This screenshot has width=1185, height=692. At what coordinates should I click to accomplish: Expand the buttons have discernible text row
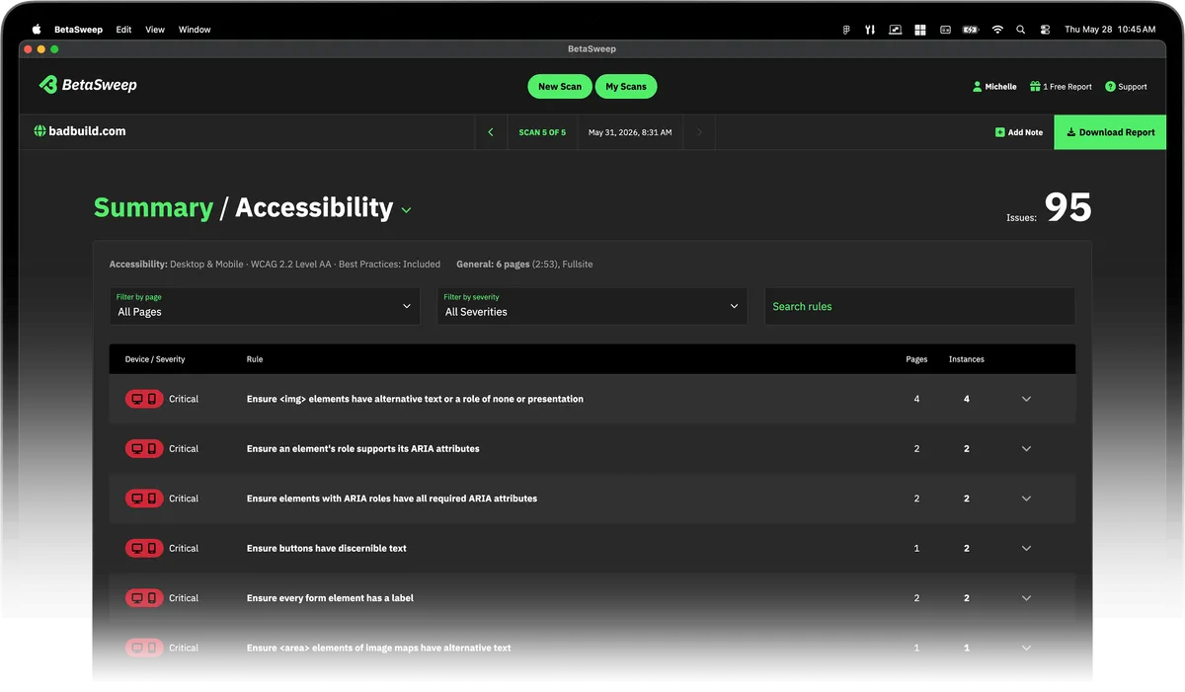1026,548
